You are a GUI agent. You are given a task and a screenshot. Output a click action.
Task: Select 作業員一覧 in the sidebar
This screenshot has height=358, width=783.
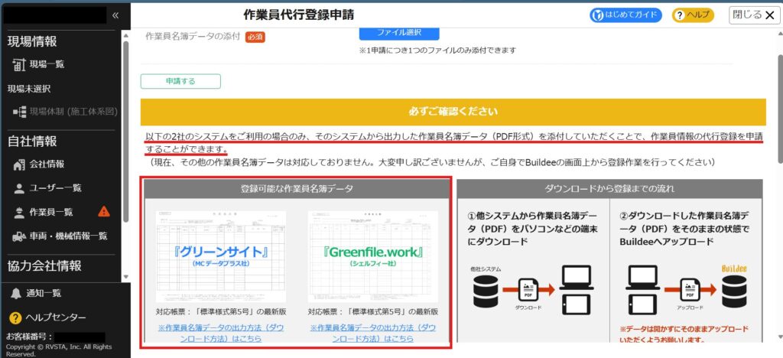(51, 212)
